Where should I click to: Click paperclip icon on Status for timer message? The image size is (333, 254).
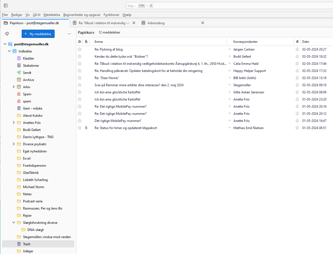coord(86,128)
